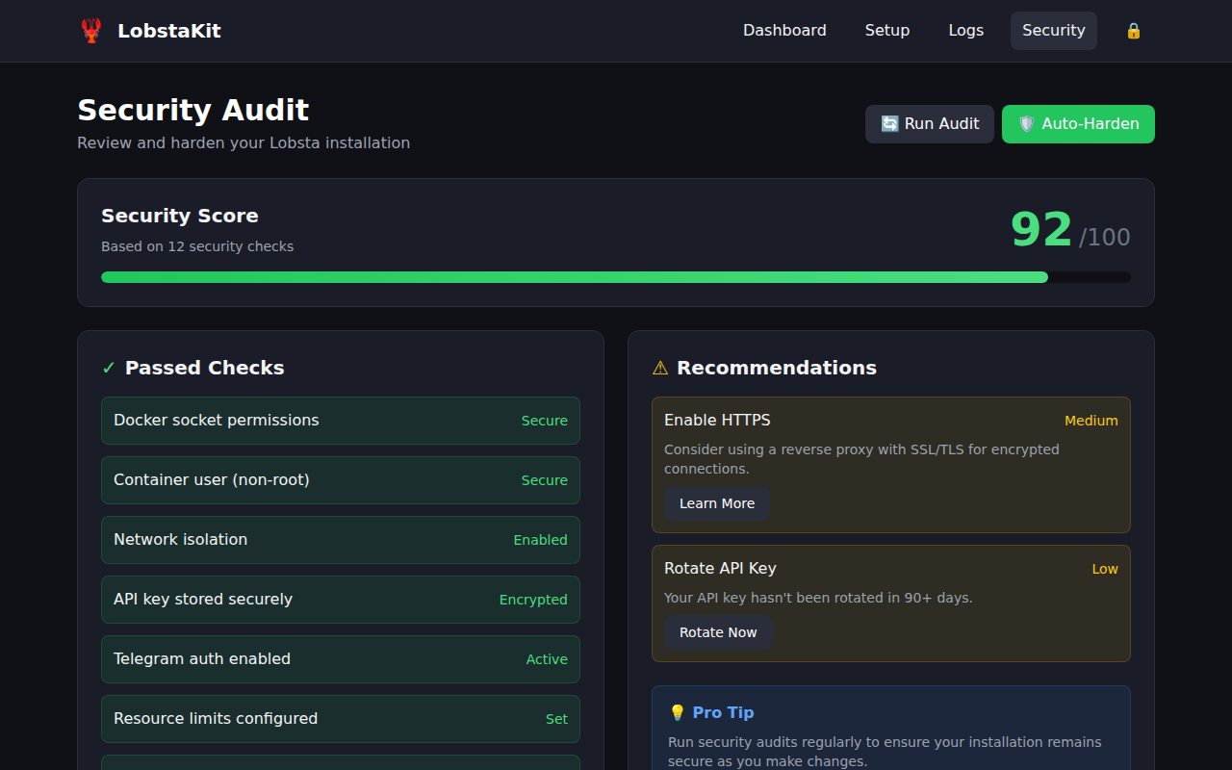
Task: Switch to the Logs tab
Action: pos(965,30)
